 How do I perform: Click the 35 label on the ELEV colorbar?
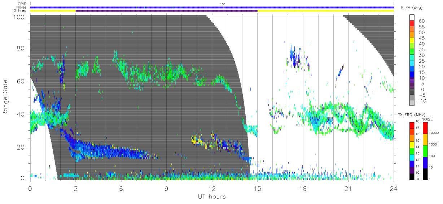pyautogui.click(x=421, y=50)
